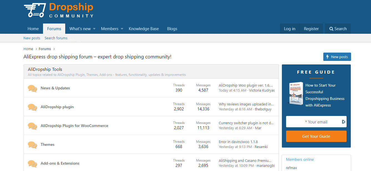
Task: Open the Add-ons & Extensions forum
Action: (60, 164)
